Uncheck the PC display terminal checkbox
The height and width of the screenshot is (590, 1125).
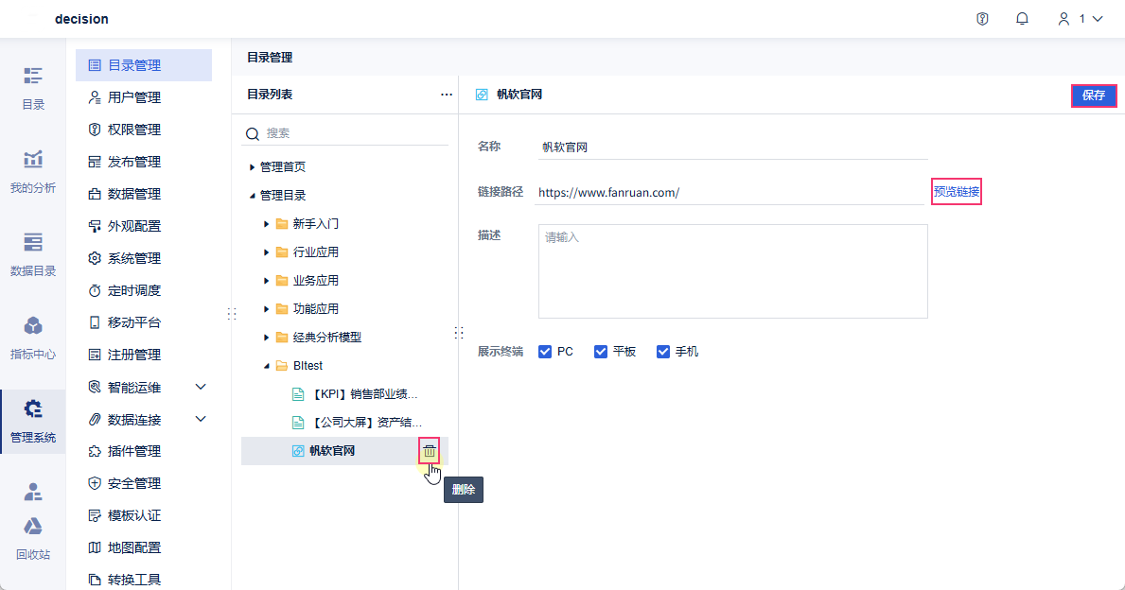click(545, 352)
